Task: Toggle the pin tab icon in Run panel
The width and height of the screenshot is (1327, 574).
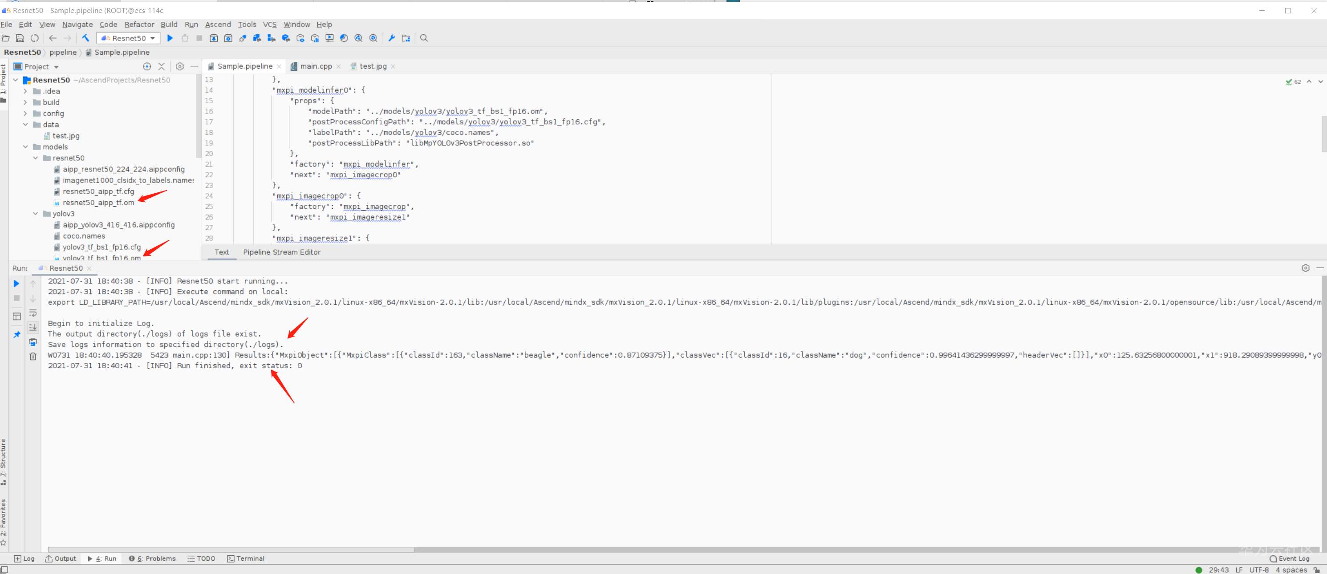Action: pyautogui.click(x=16, y=335)
